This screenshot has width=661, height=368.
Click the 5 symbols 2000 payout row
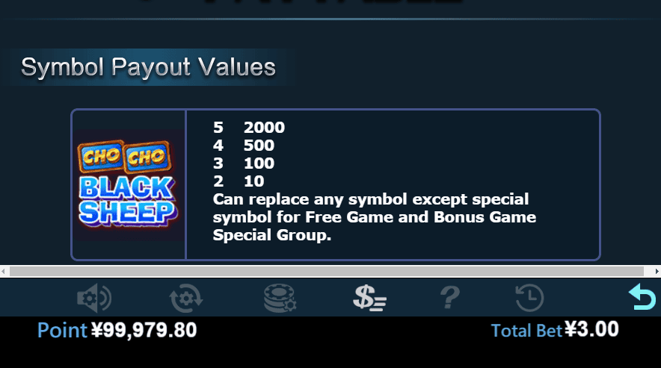point(249,127)
